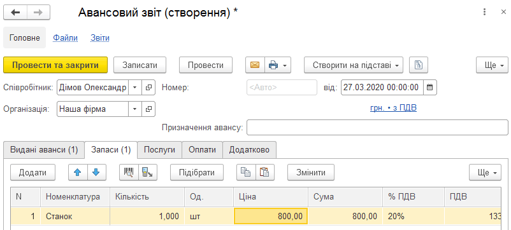
Task: Click the Од. column header
Action: (209, 197)
